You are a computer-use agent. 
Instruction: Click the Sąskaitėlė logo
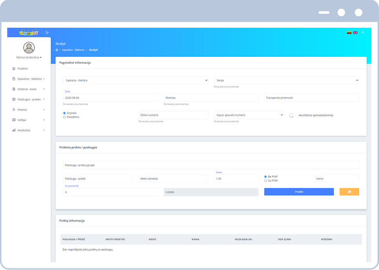click(29, 33)
